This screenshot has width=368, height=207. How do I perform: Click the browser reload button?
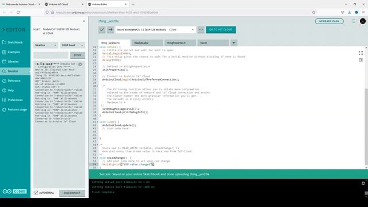(x=18, y=12)
